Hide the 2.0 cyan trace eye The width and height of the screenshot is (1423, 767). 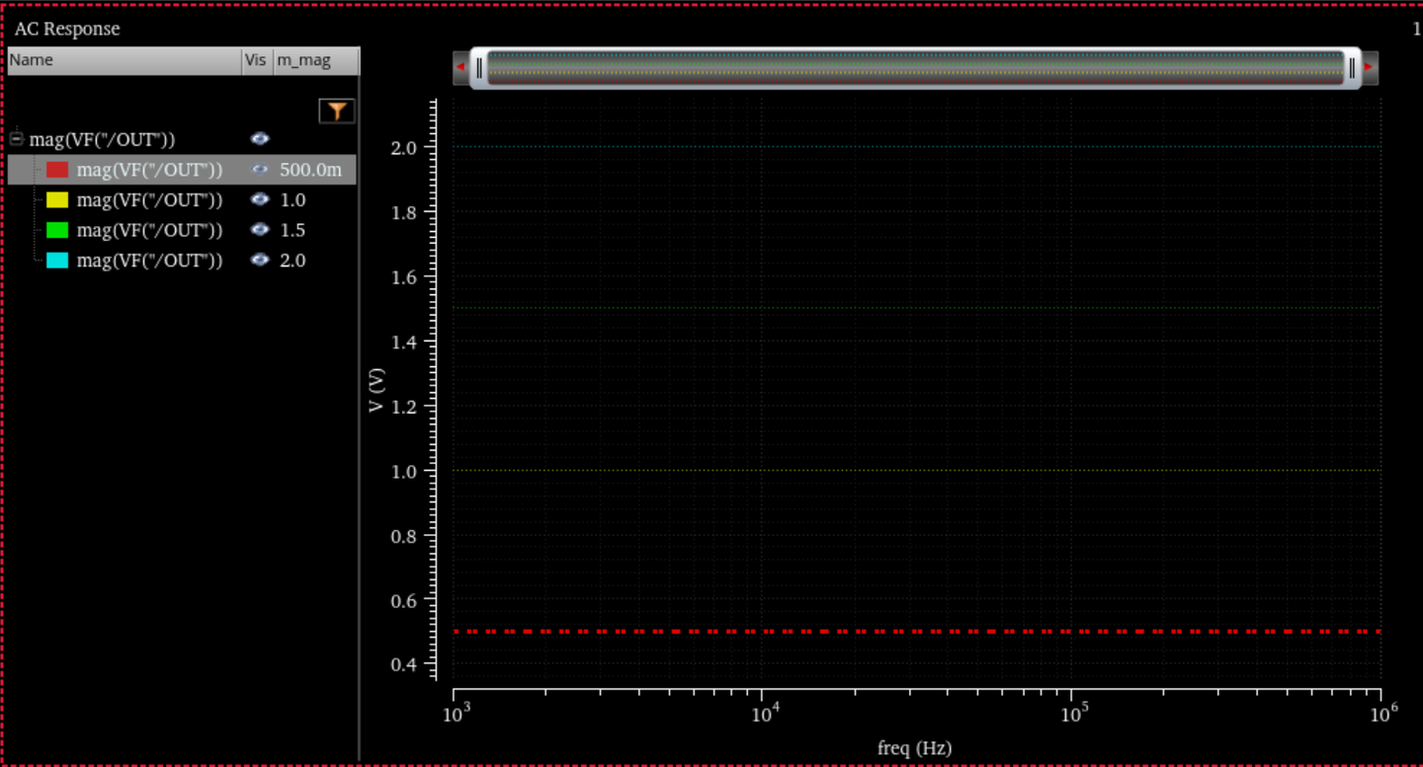(260, 261)
